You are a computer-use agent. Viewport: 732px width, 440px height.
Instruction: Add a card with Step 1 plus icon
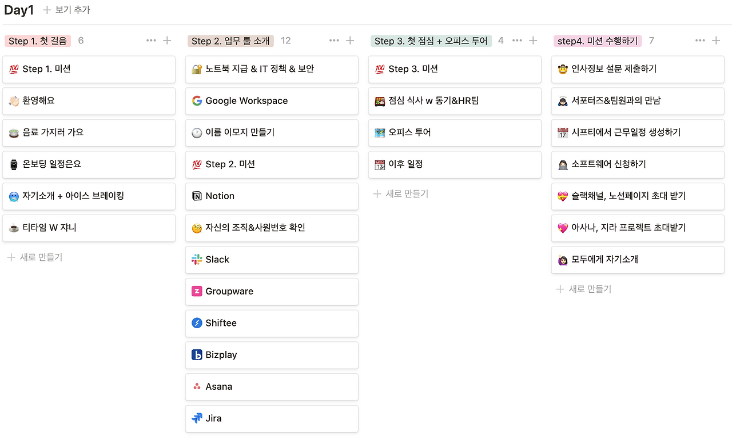coord(167,41)
